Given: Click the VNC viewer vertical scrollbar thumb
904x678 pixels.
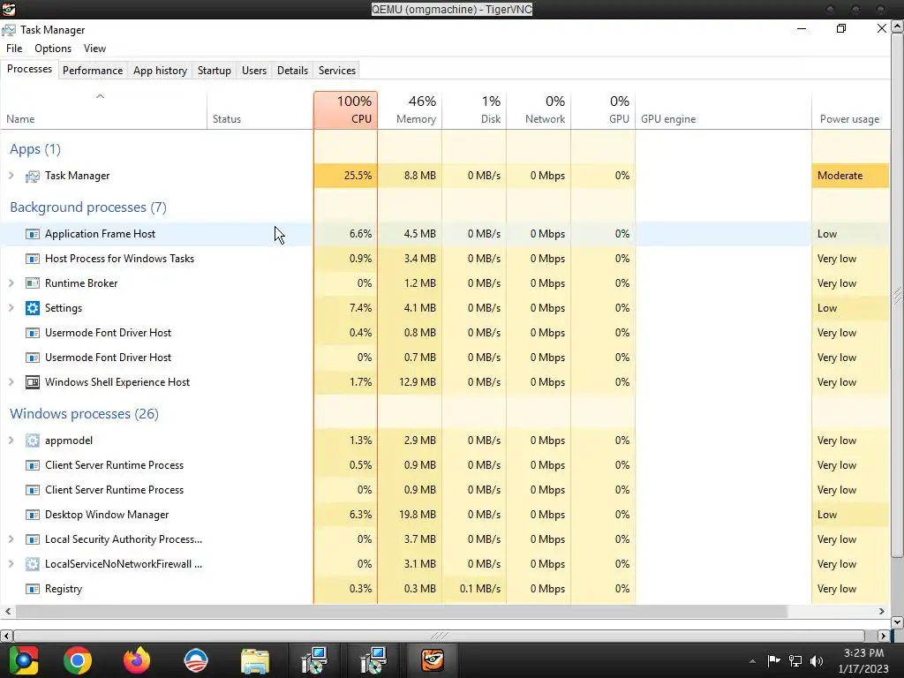Looking at the screenshot, I should coord(897,297).
